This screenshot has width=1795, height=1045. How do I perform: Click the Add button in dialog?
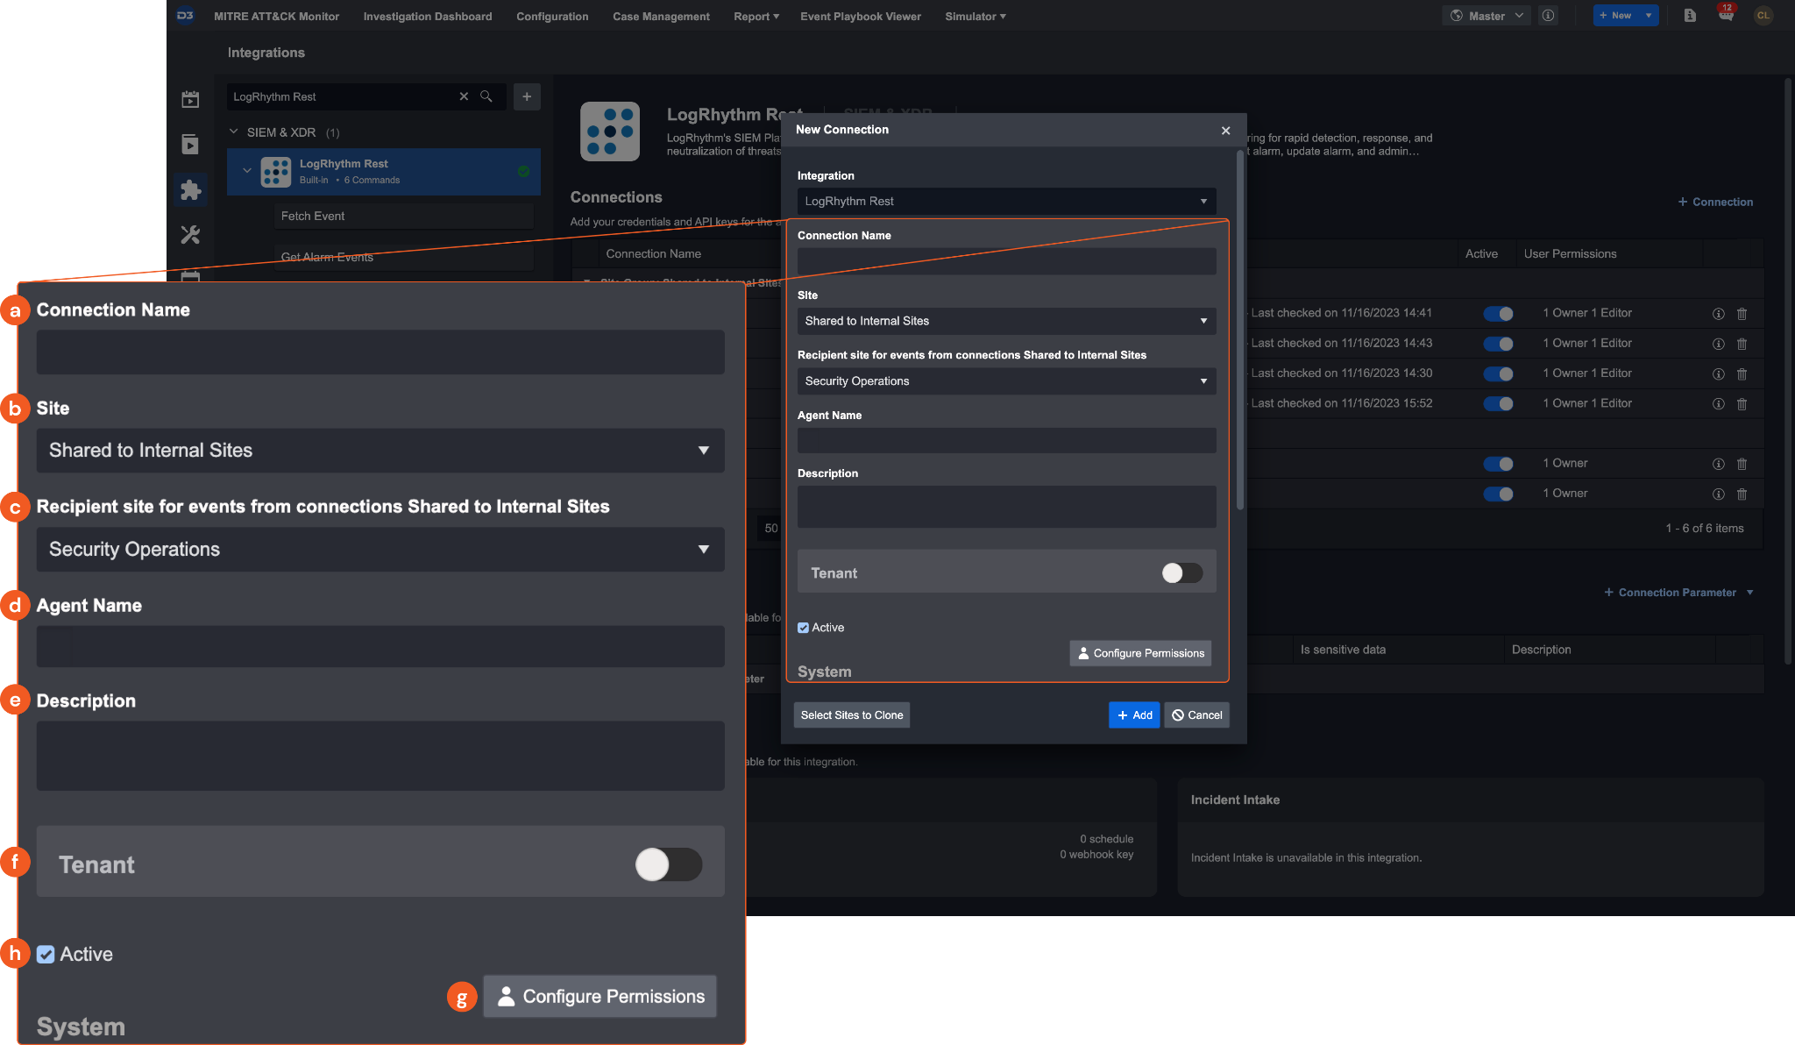pyautogui.click(x=1133, y=715)
